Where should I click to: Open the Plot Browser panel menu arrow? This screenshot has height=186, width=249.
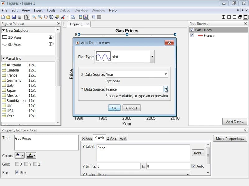[x=246, y=24]
